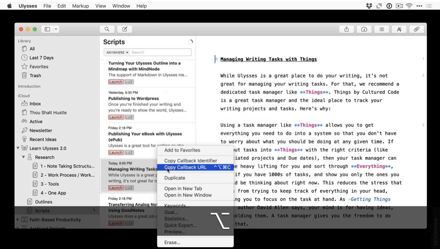Screen dimensions: 440x249
Task: Choose Preview… in the context menu
Action: click(x=175, y=232)
